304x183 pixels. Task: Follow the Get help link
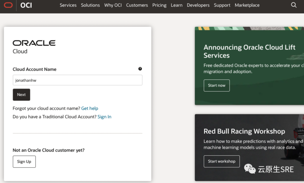pyautogui.click(x=90, y=109)
